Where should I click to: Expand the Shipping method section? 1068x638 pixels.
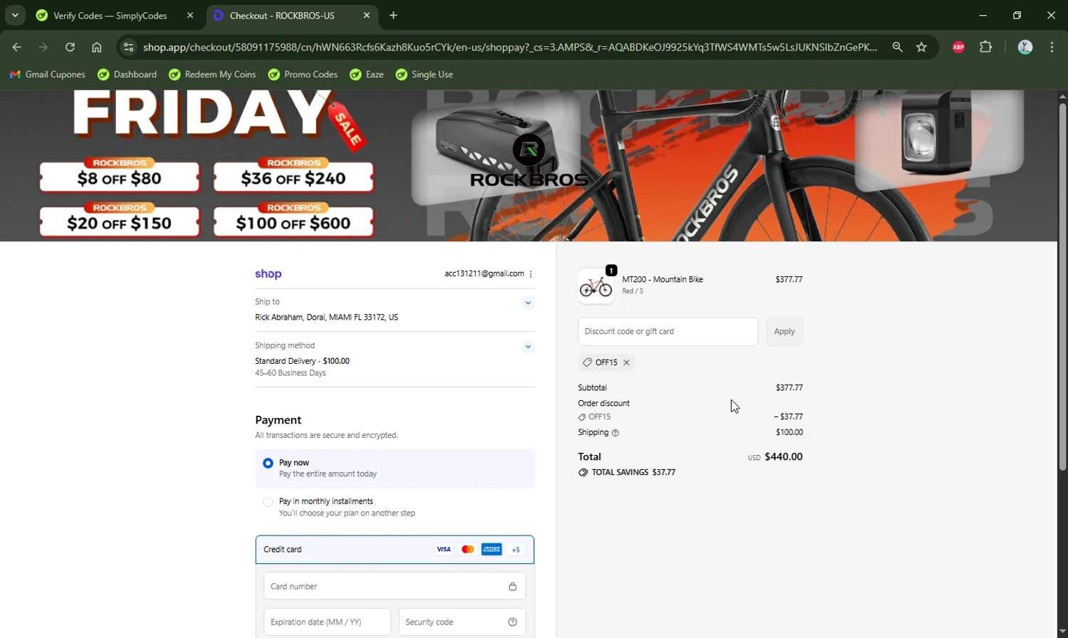(528, 347)
